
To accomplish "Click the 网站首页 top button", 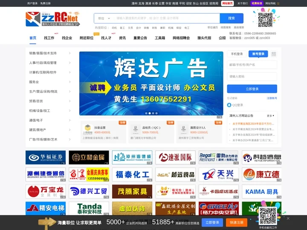I will 227,3.
